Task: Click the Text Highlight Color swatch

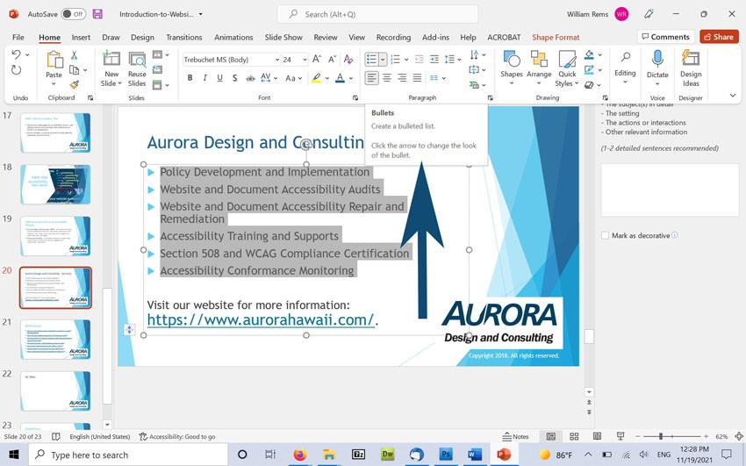Action: click(x=316, y=78)
